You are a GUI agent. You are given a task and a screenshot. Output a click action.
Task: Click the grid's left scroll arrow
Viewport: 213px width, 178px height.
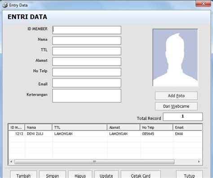coord(11,161)
